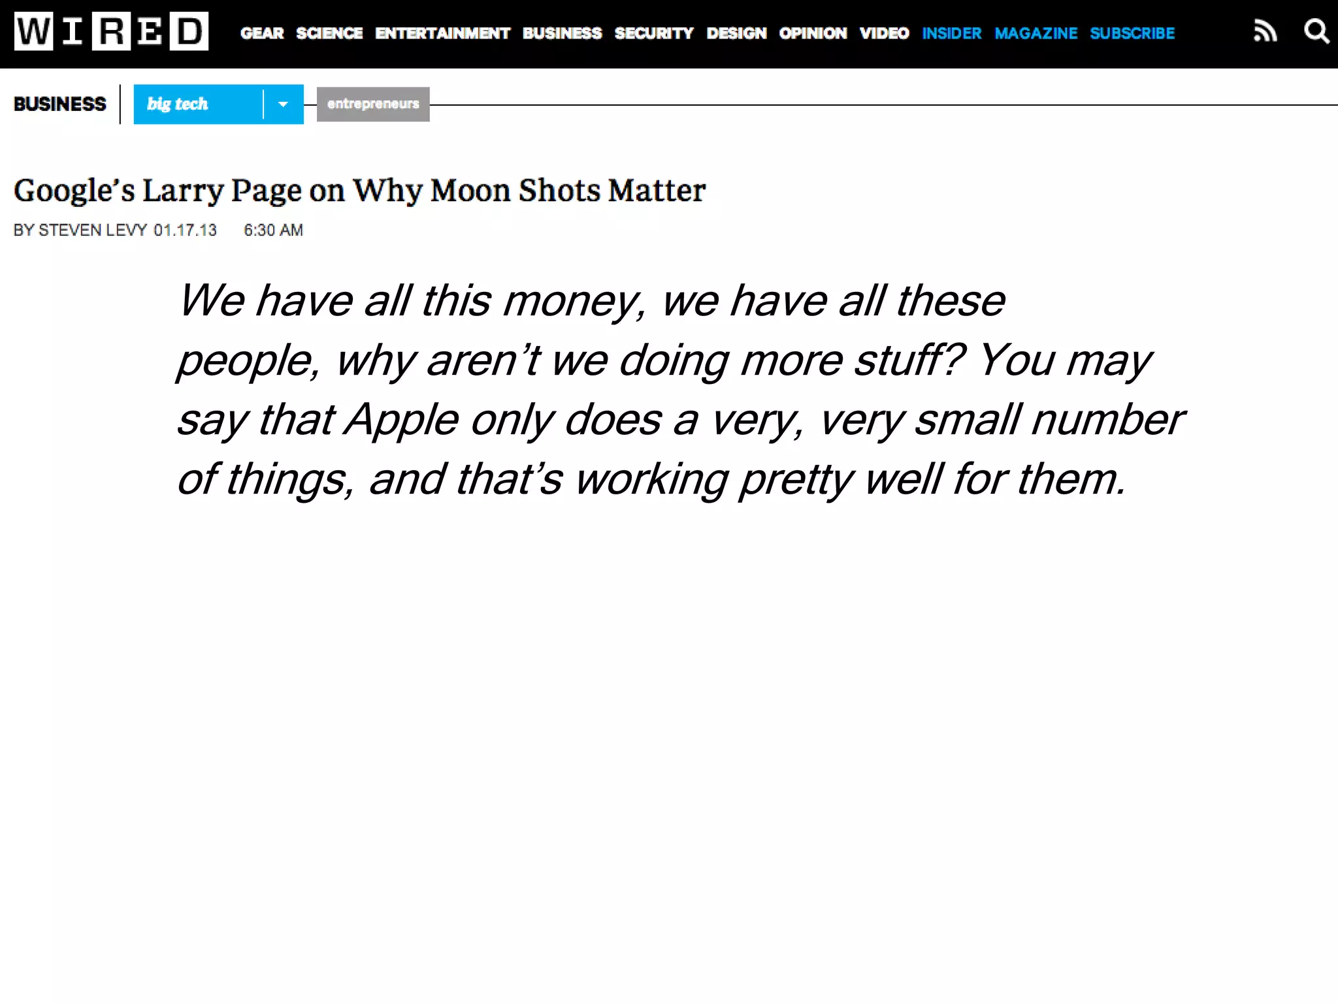Click the MAGAZINE link
The image size is (1338, 1003).
[1036, 33]
